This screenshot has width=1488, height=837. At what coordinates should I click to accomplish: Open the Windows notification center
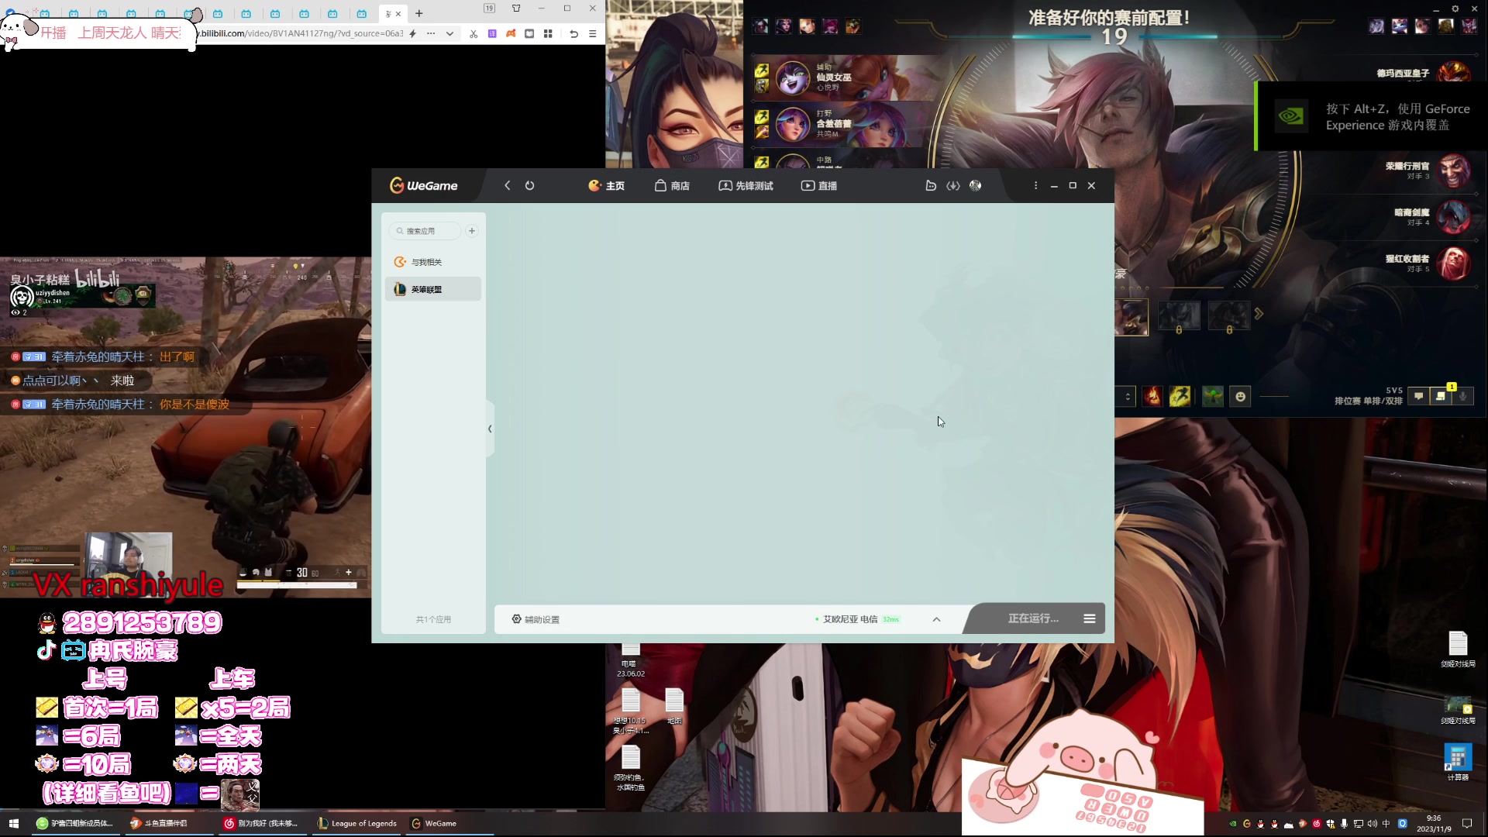tap(1466, 824)
